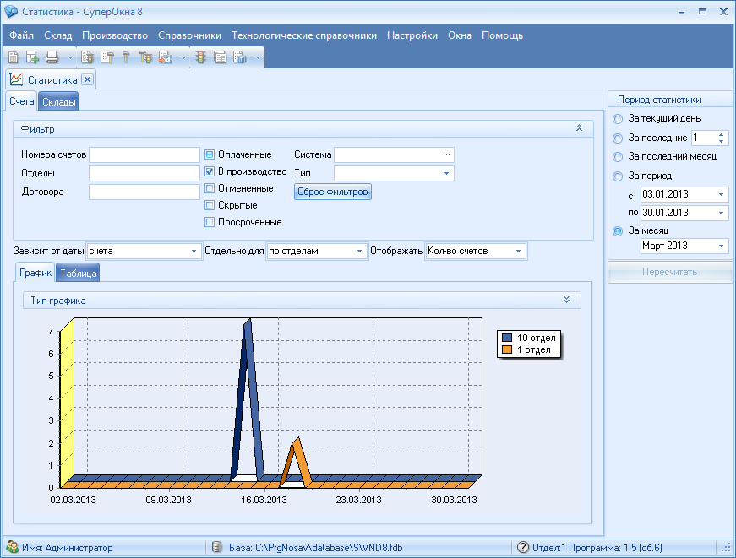
Task: Click the Договора input field
Action: click(144, 192)
